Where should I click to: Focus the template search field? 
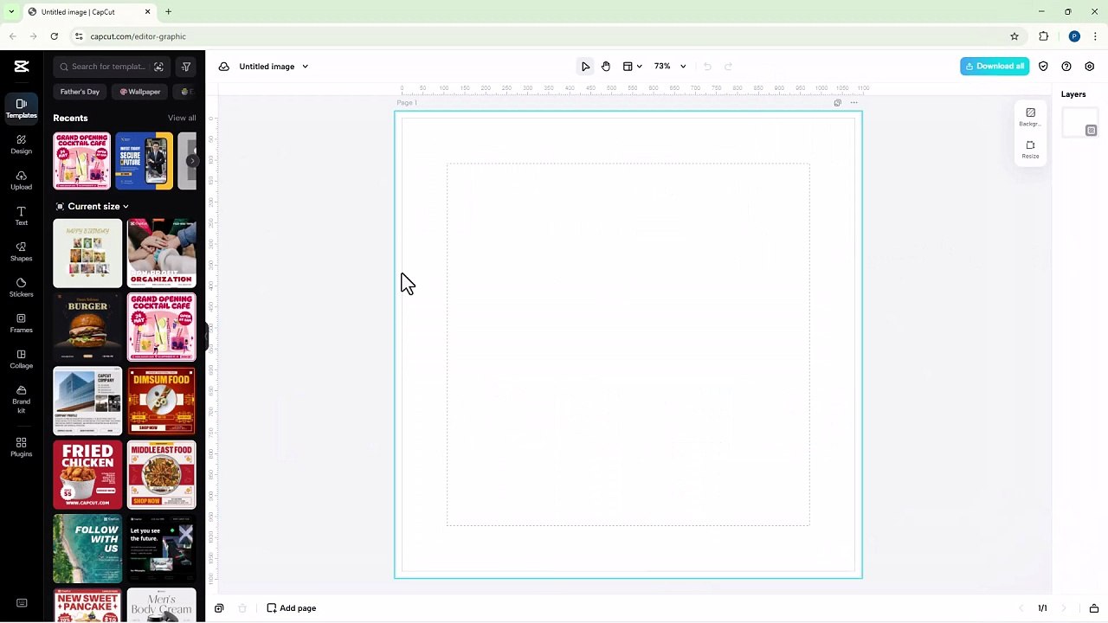click(x=108, y=67)
